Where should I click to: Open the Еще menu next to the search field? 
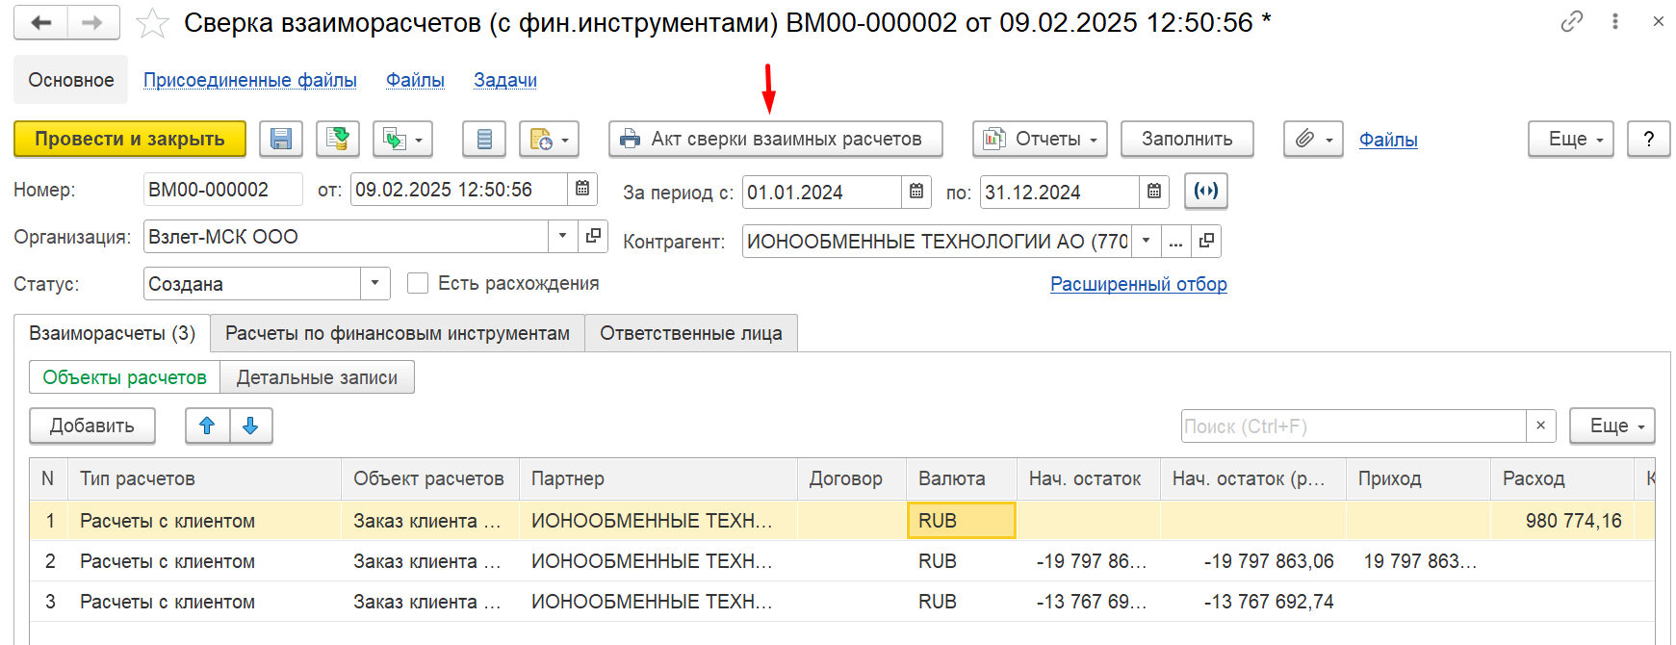pos(1612,426)
